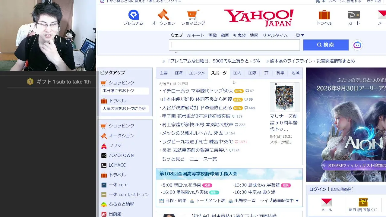The height and width of the screenshot is (217, 386).
Task: Open the Travel suitcase icon in header
Action: click(324, 14)
